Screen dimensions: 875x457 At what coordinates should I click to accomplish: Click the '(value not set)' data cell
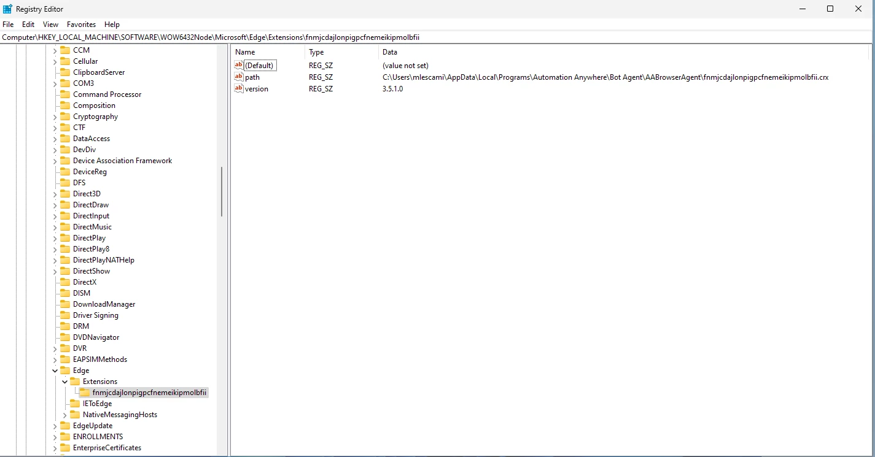tap(405, 66)
